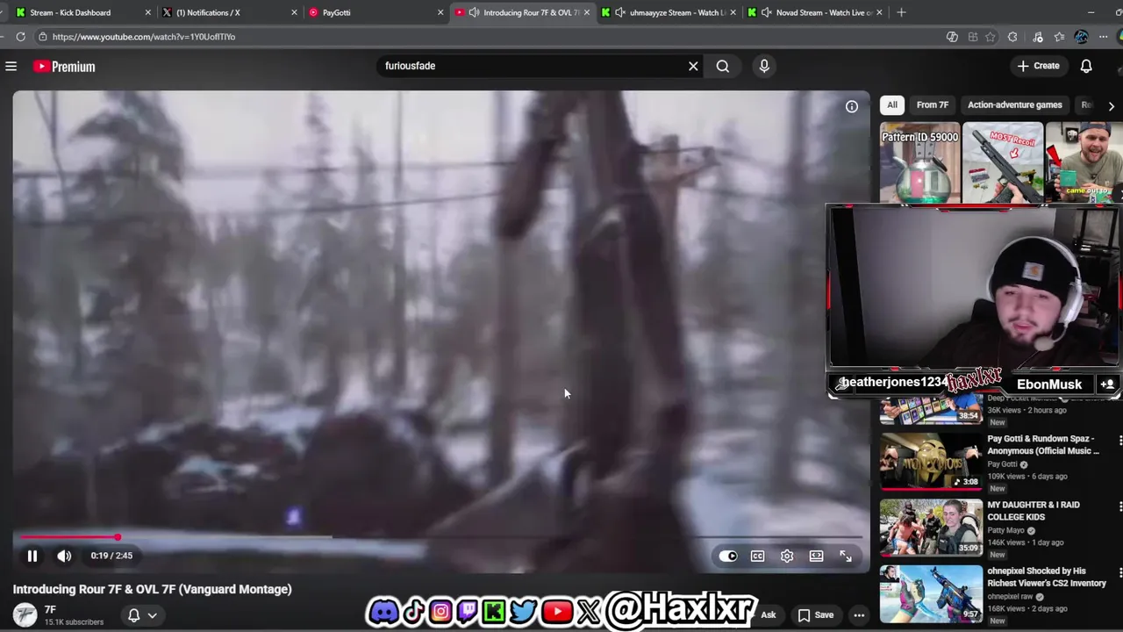Open the browser extensions puzzle icon
This screenshot has height=632, width=1123.
coord(1012,37)
